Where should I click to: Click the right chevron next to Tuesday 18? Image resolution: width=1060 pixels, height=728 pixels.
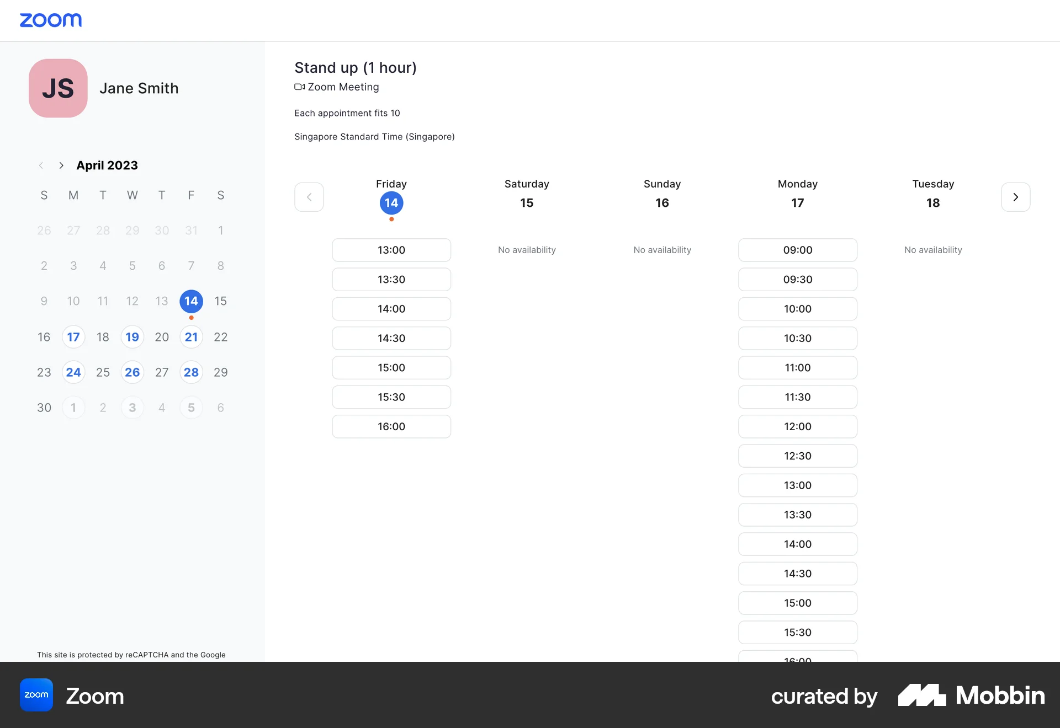[1015, 197]
